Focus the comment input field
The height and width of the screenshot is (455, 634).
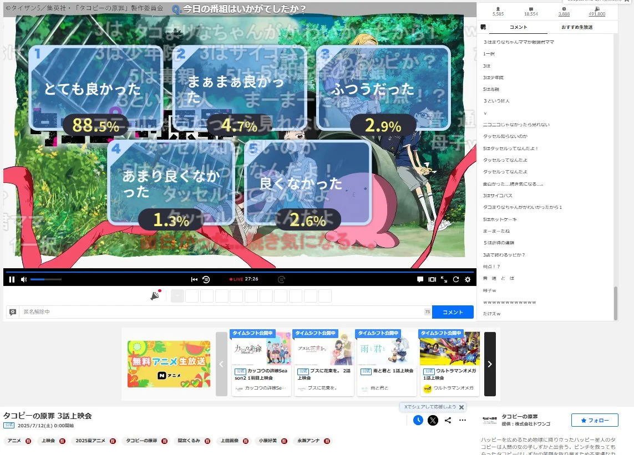(x=221, y=312)
